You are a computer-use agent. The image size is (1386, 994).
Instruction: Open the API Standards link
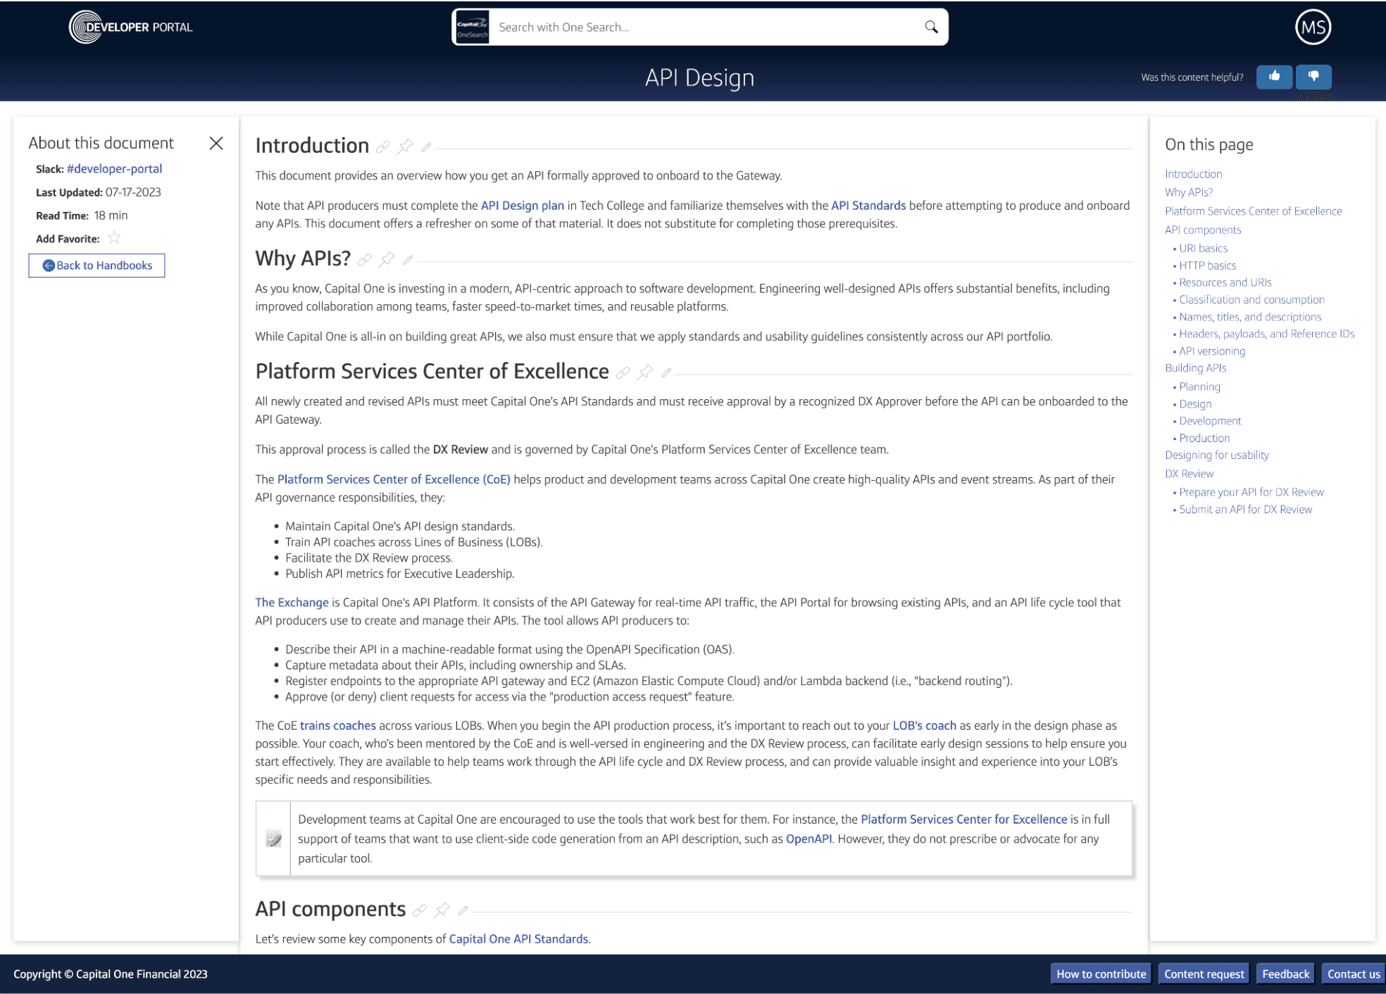[868, 206]
